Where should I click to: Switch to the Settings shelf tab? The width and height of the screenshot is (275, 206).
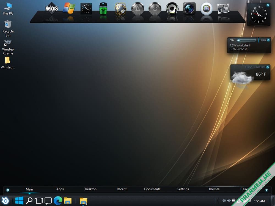(183, 189)
